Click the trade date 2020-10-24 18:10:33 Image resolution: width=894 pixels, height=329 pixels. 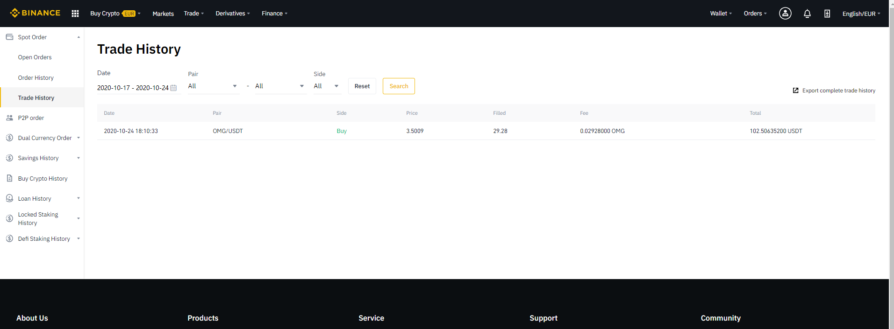click(131, 131)
